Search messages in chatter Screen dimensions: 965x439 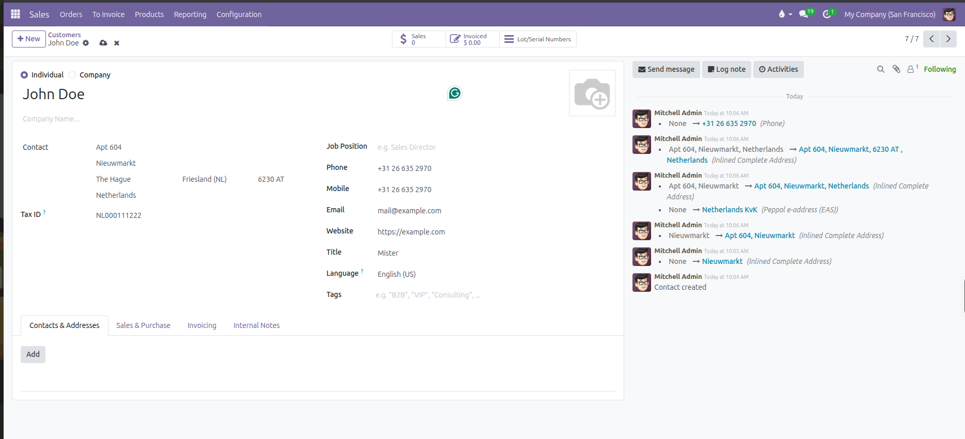pyautogui.click(x=881, y=69)
